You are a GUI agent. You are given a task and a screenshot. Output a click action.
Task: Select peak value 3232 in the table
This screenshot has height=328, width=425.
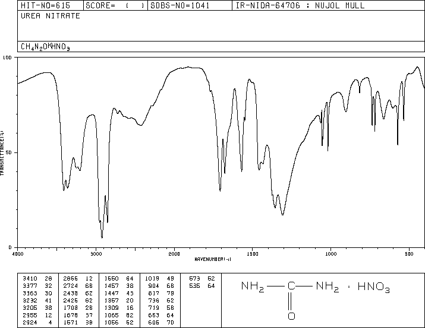[x=30, y=300]
